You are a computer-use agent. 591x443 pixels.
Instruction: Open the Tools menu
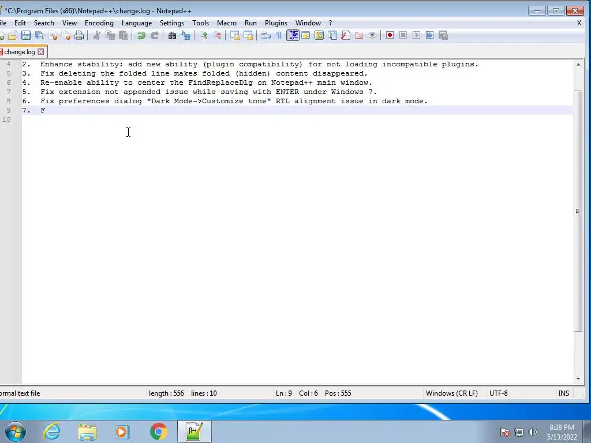[x=200, y=23]
